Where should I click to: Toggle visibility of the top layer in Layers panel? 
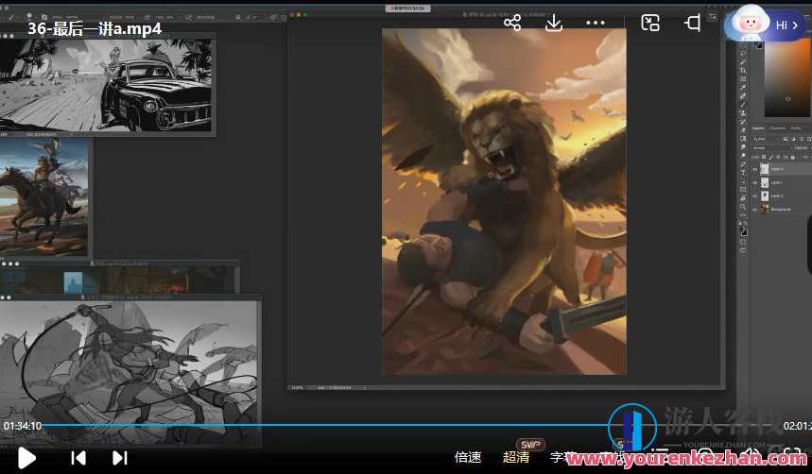click(x=754, y=169)
